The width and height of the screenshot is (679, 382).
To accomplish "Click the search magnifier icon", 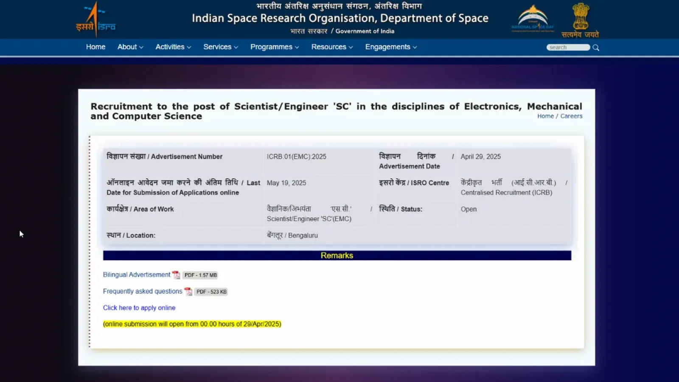I will click(596, 48).
